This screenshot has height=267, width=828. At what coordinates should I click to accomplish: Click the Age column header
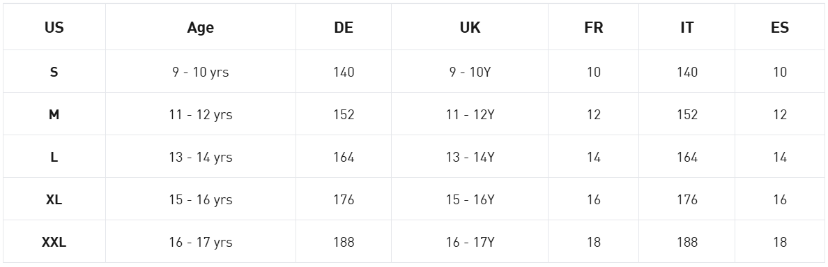[201, 27]
